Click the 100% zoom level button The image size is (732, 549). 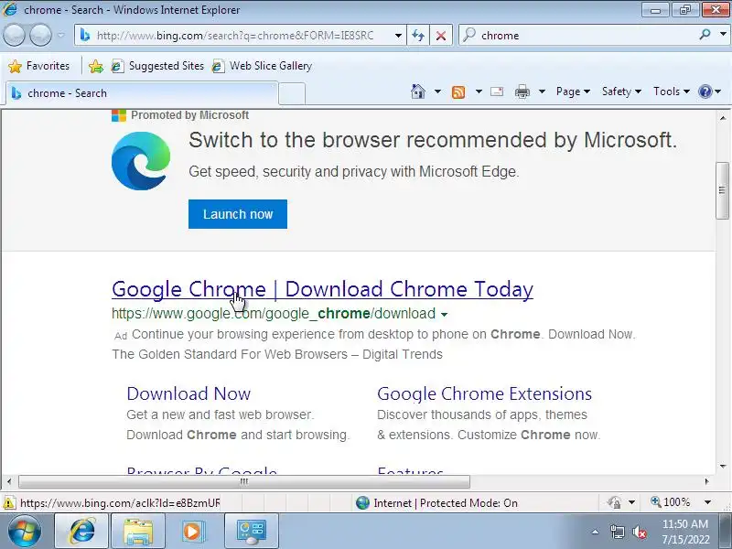671,502
